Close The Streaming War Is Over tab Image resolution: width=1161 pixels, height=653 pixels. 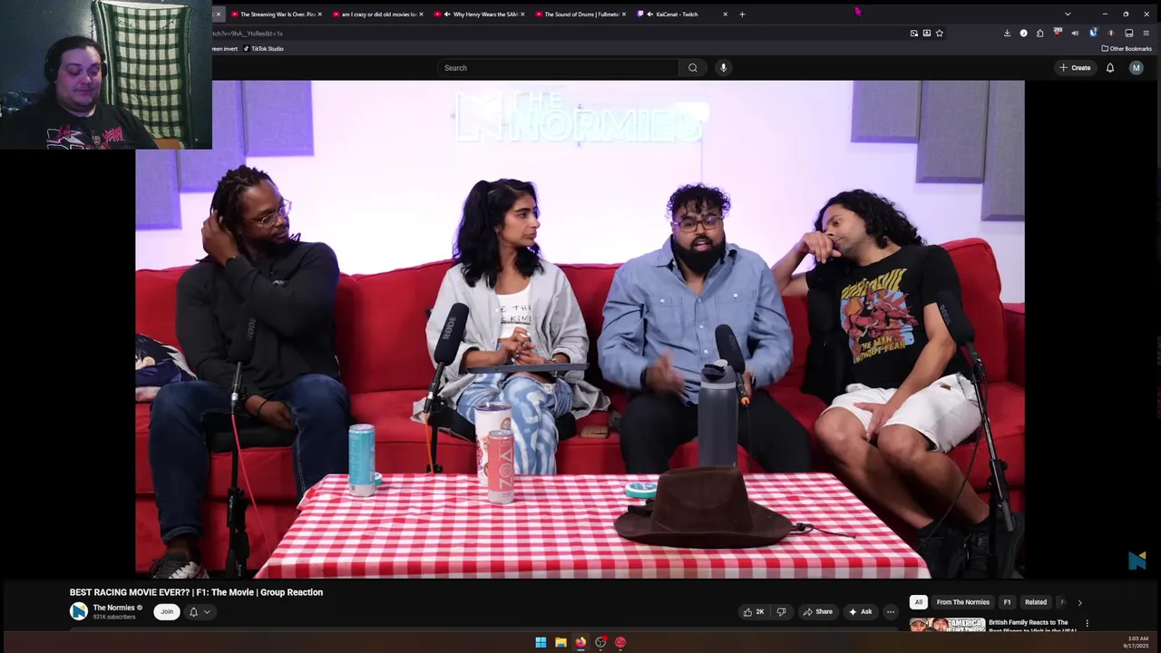[319, 15]
